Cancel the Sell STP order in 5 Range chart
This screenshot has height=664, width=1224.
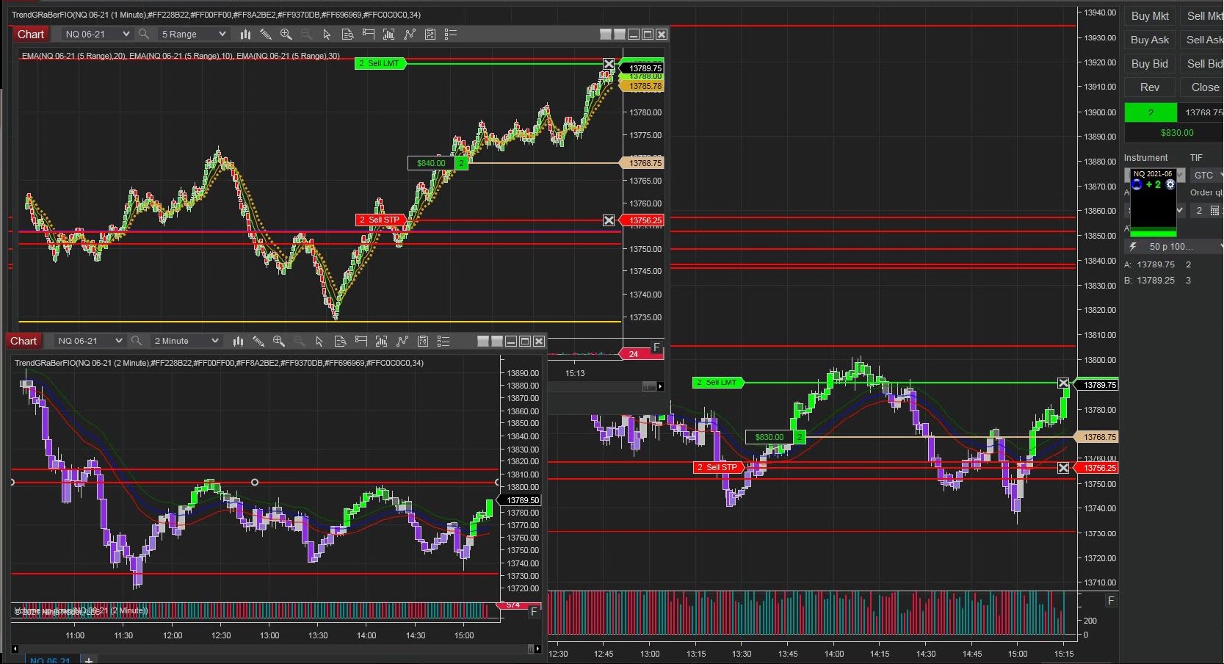pyautogui.click(x=609, y=220)
